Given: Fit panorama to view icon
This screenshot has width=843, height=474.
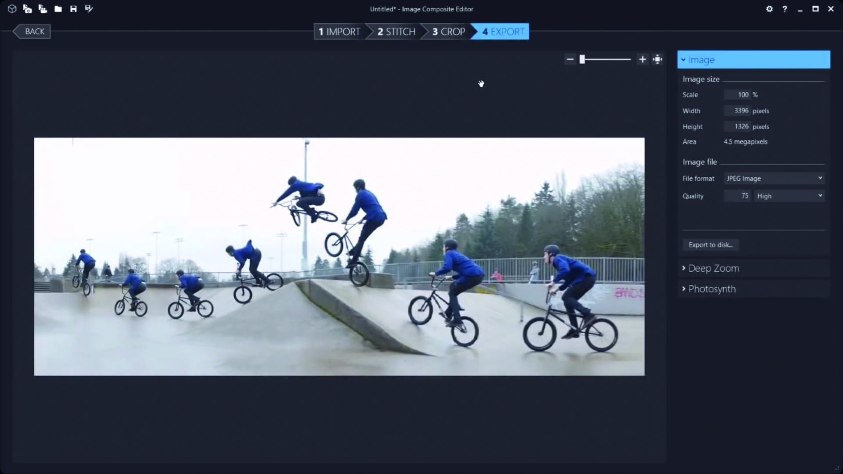Looking at the screenshot, I should 657,59.
